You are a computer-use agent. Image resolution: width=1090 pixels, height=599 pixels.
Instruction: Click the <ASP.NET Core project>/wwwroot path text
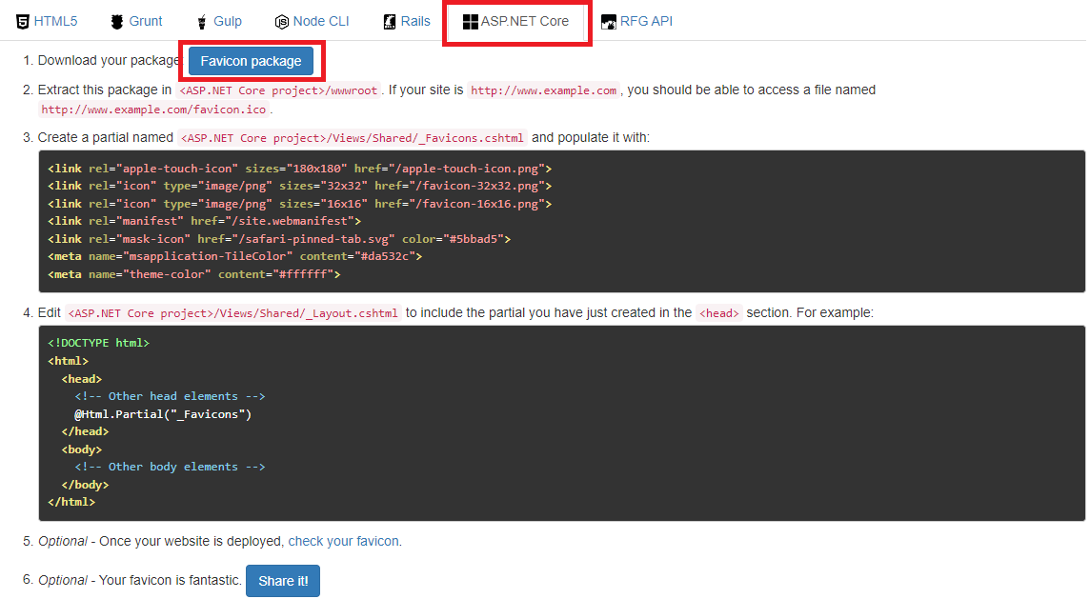[x=279, y=90]
